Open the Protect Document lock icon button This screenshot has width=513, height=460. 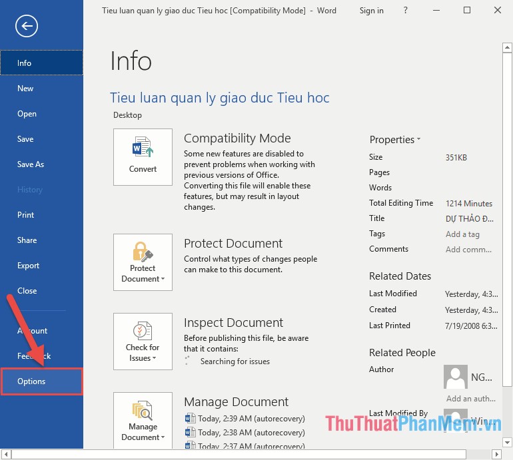(x=143, y=262)
